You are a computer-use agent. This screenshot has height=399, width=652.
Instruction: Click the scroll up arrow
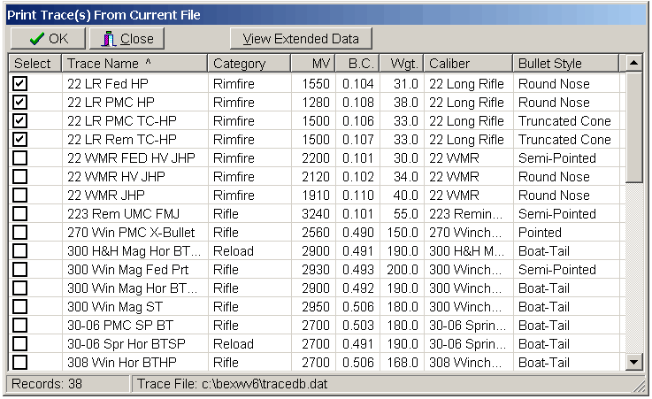(633, 63)
